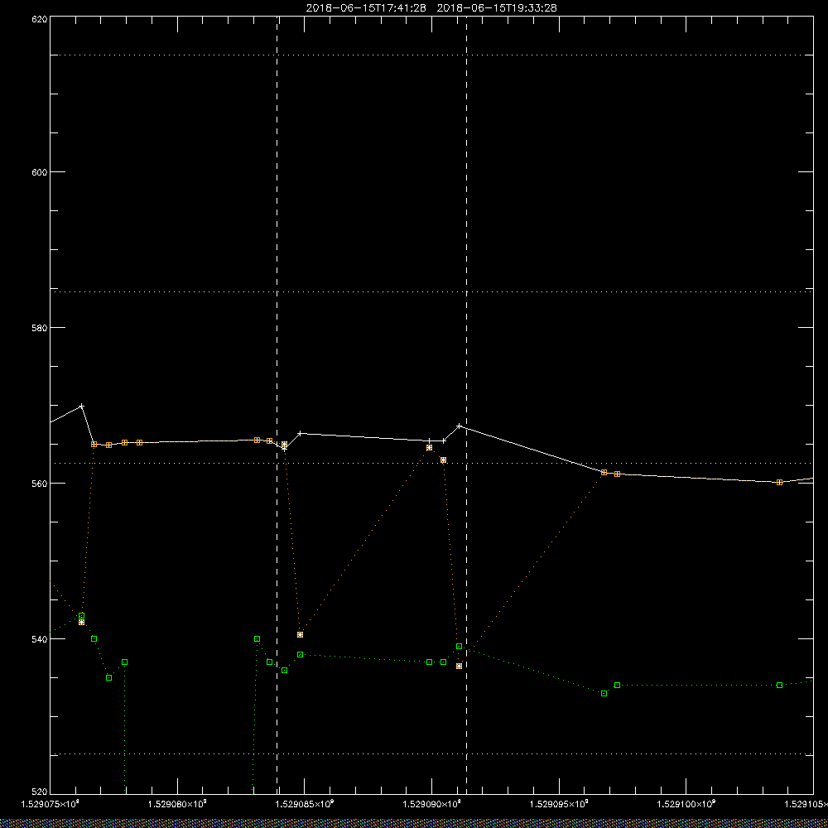Click the 1.529095×10⁹ x-axis label
This screenshot has height=828, width=828.
(x=559, y=804)
